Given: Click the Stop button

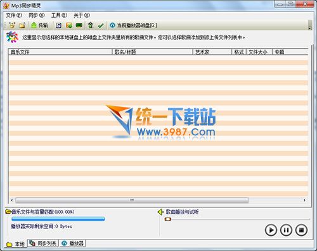Looking at the screenshot, I should [301, 230].
